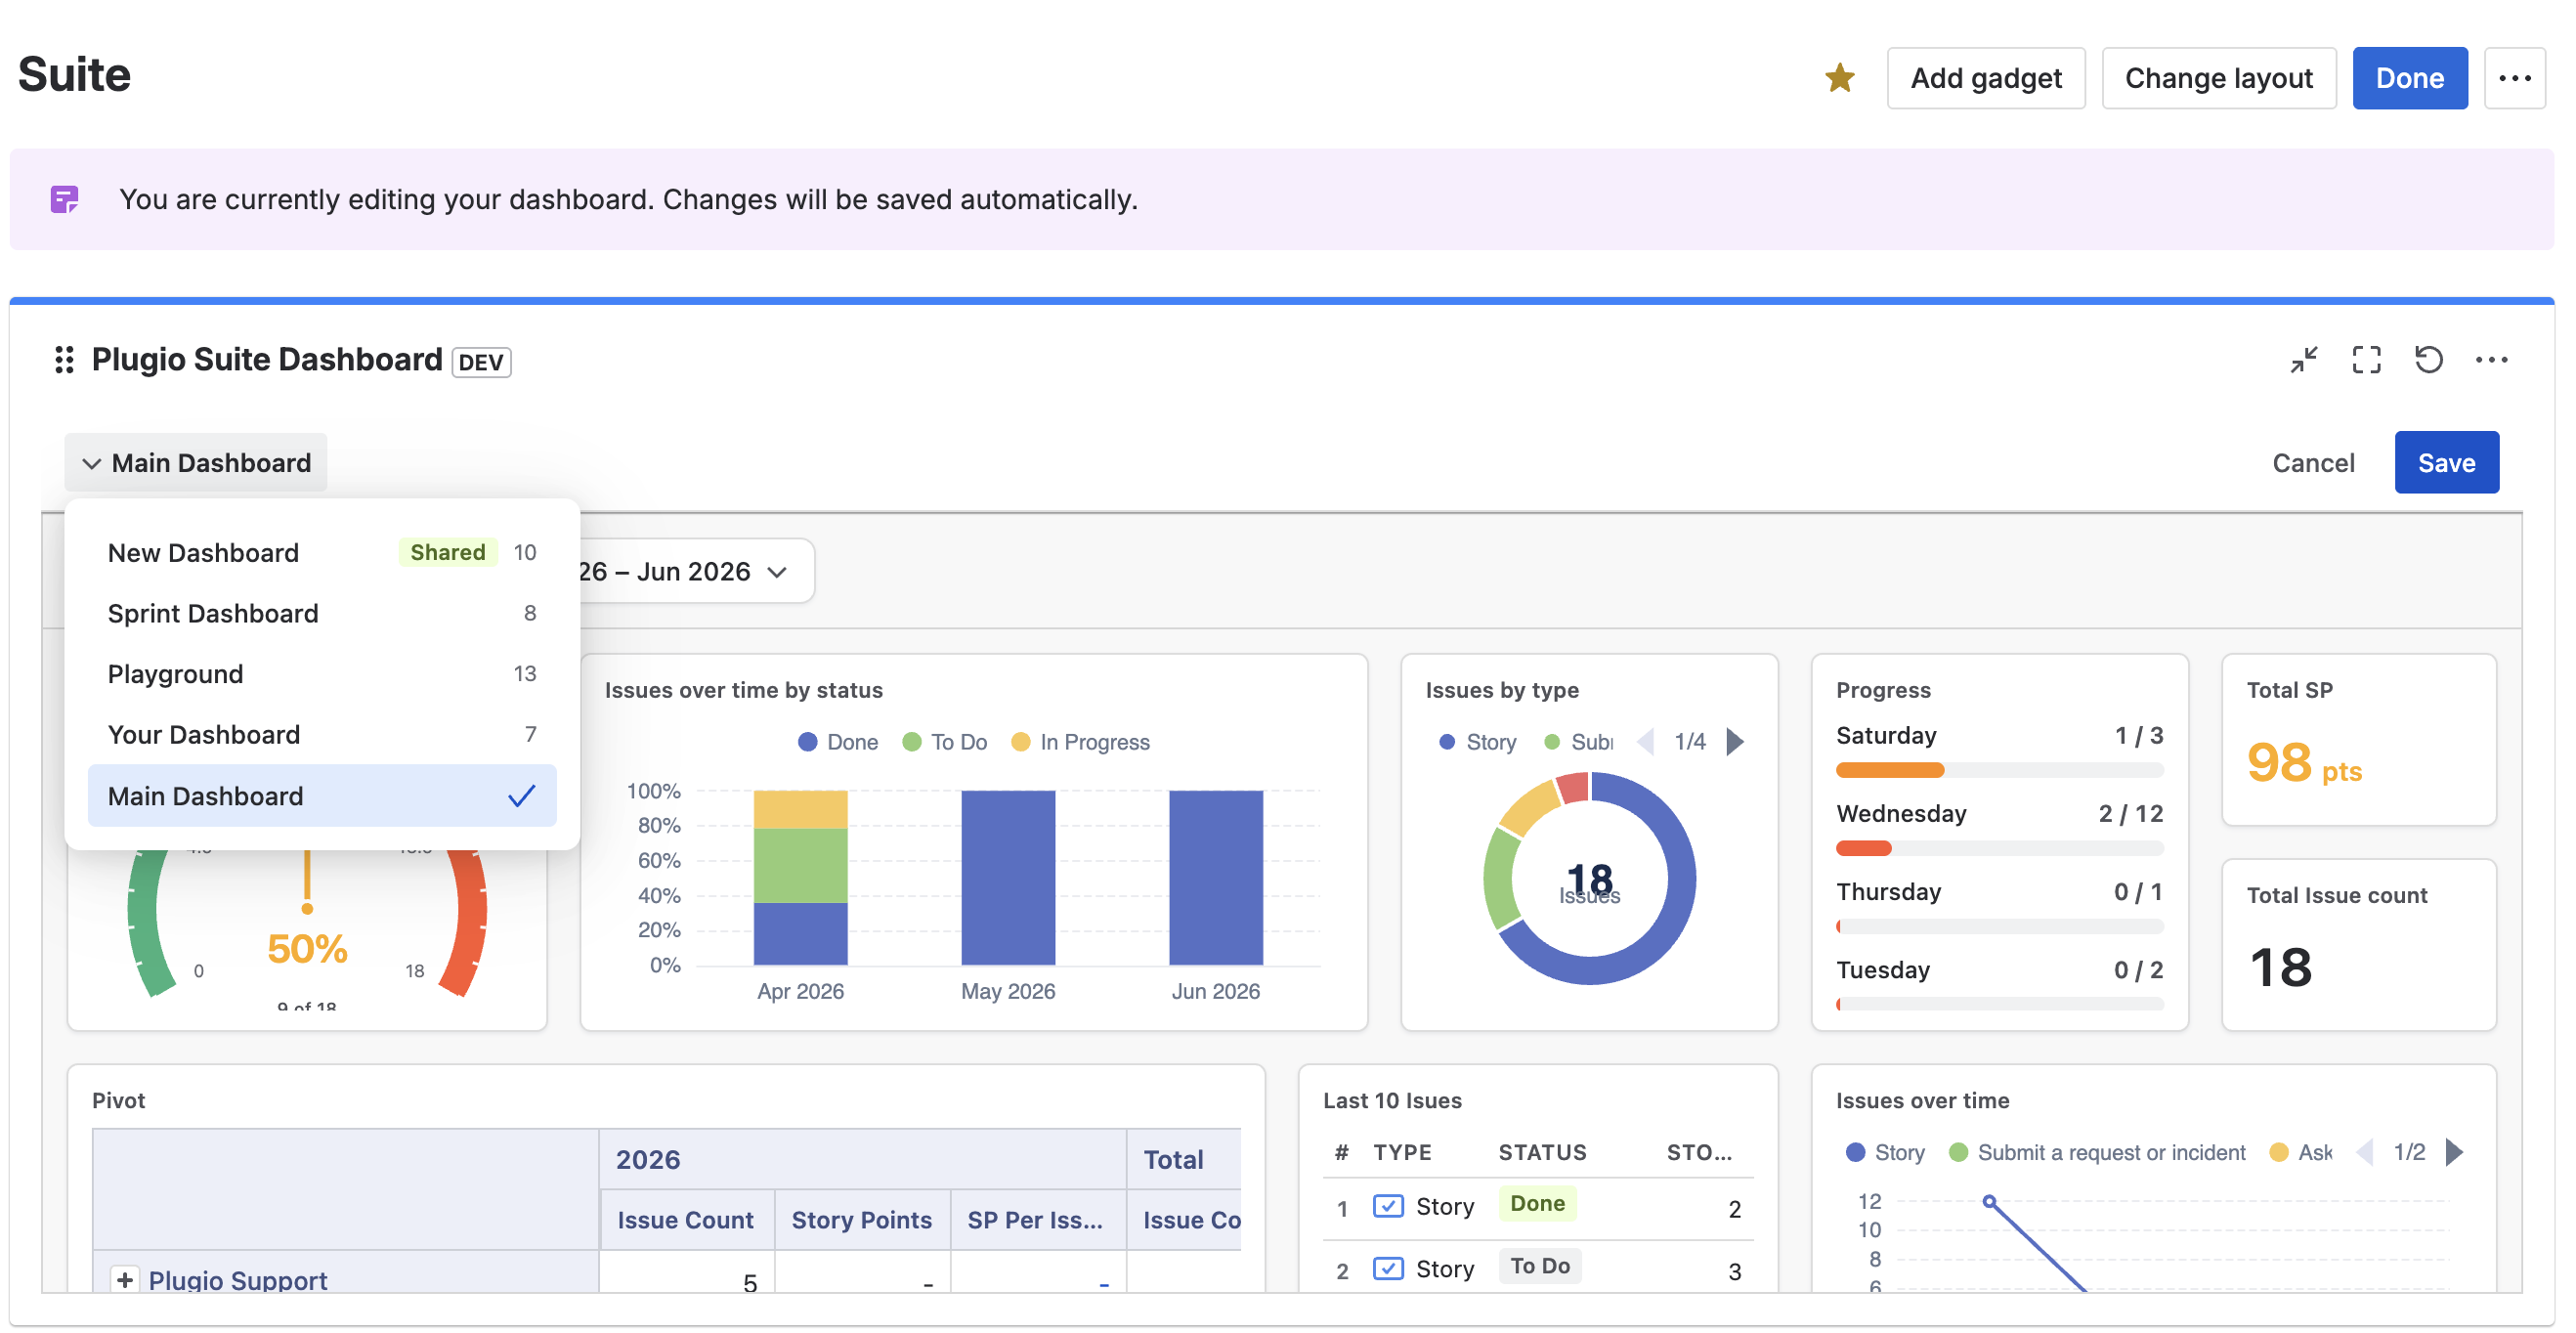Click the May 2026 bar in the chart
Viewport: 2576px width, 1333px height.
(x=1008, y=877)
